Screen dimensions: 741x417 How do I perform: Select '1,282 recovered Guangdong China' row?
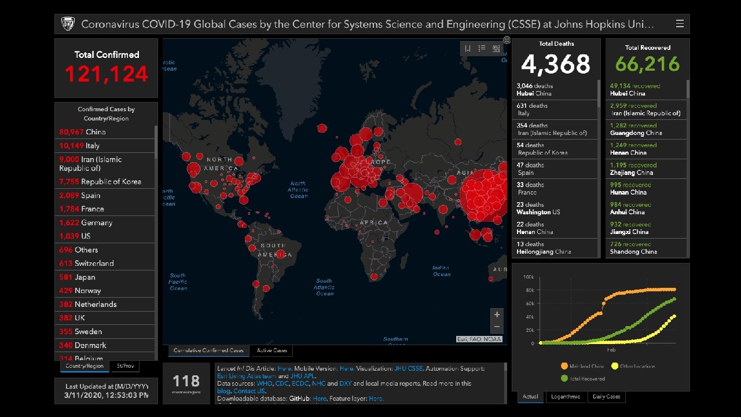(646, 129)
